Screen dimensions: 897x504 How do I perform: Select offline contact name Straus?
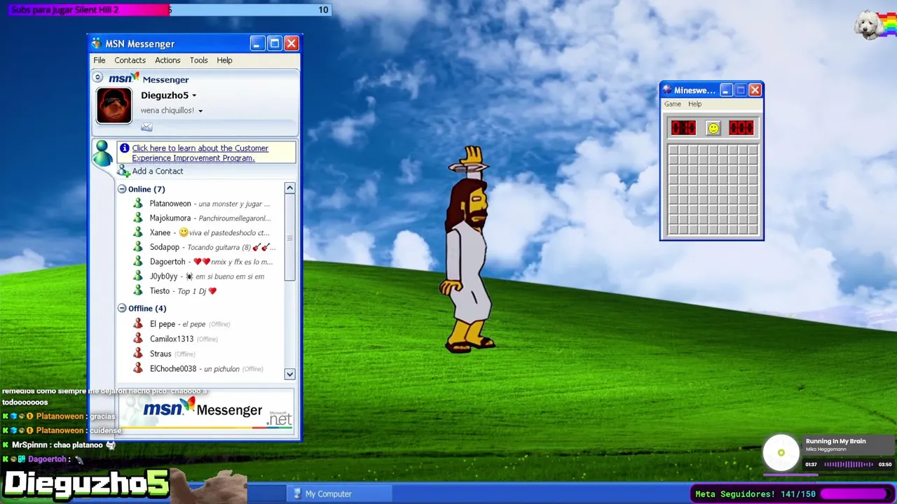pyautogui.click(x=160, y=354)
